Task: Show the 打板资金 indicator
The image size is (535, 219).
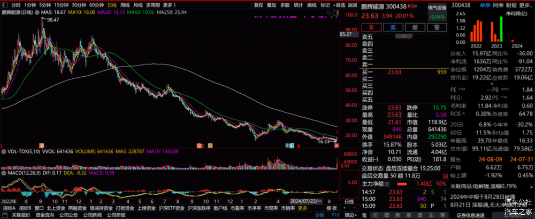Action: (x=125, y=208)
